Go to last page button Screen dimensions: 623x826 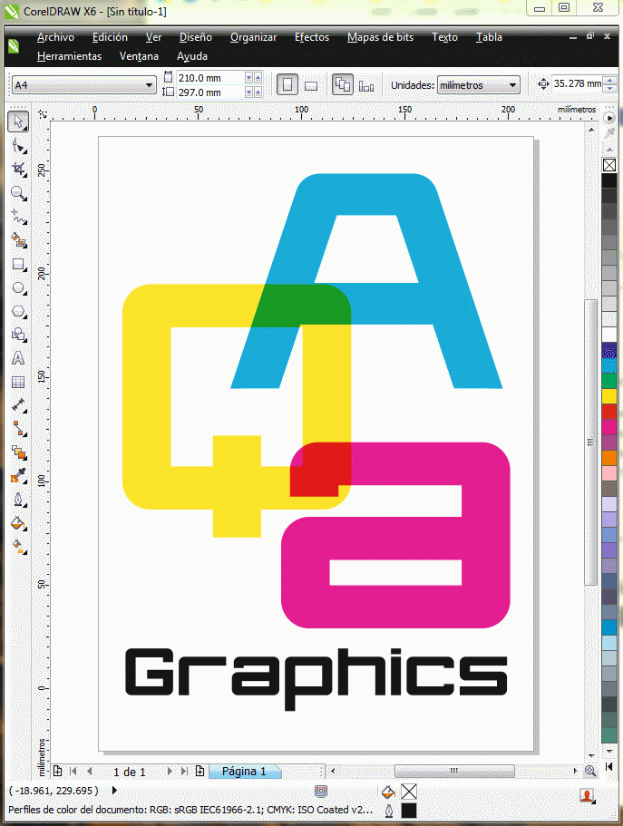184,772
